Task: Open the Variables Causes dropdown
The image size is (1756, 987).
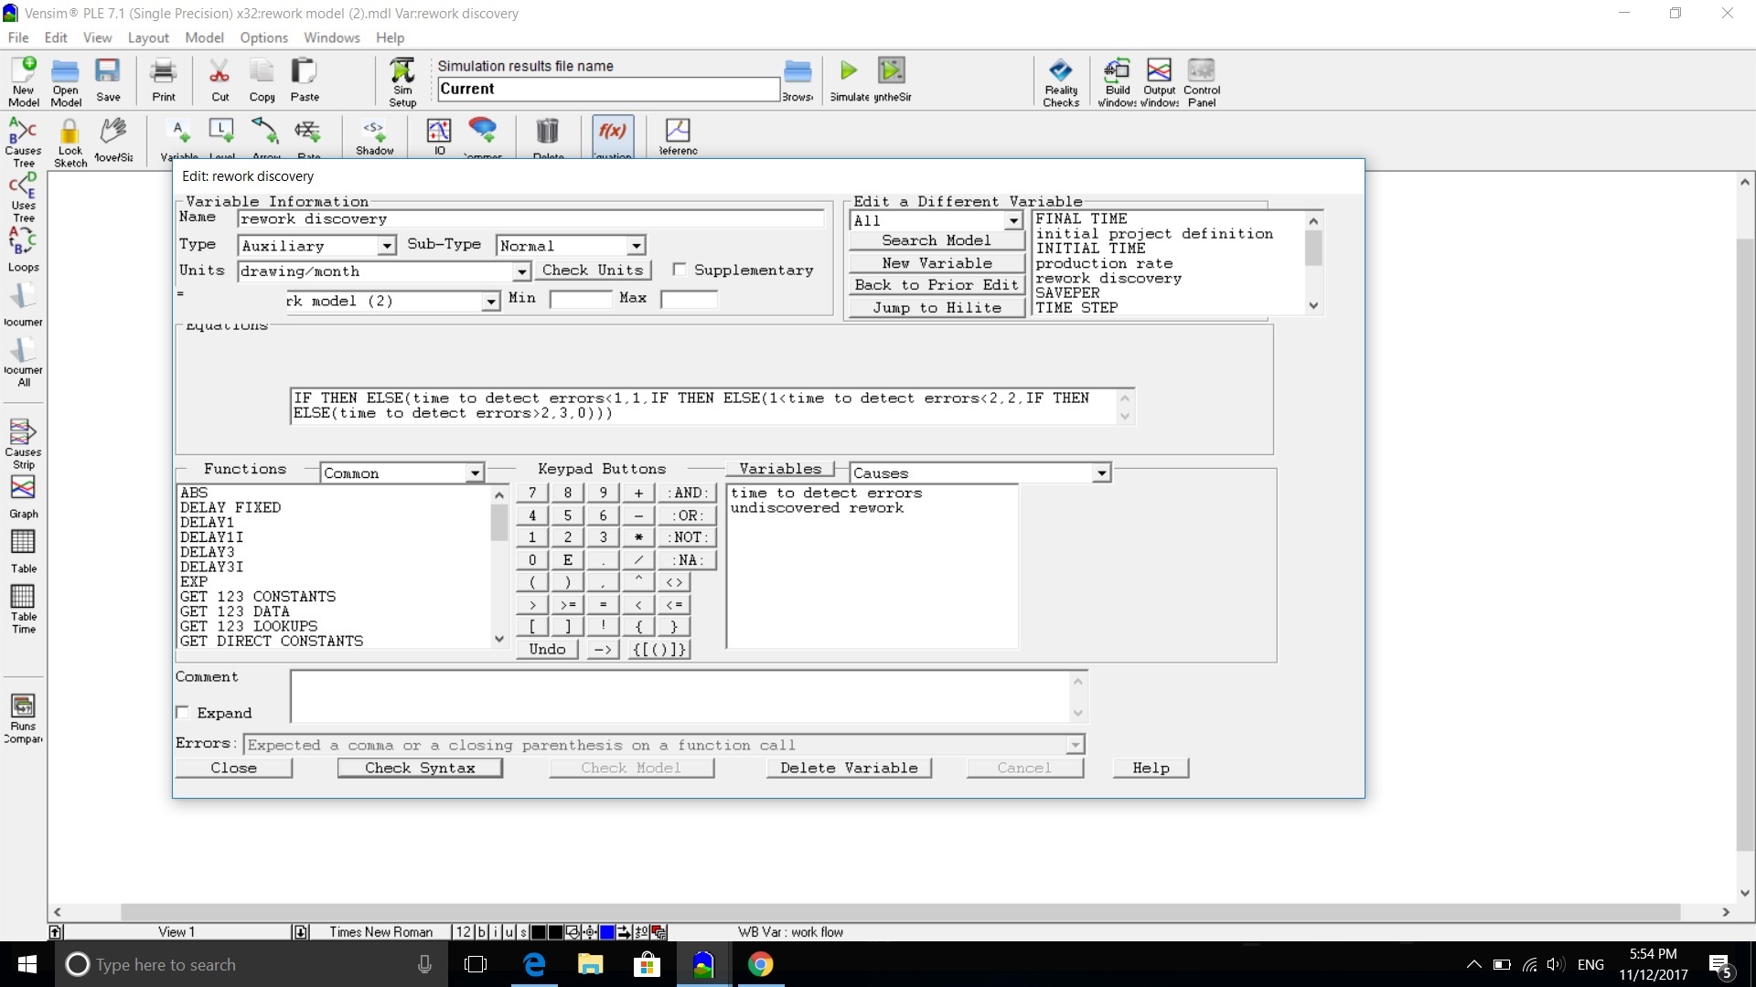Action: coord(1102,472)
